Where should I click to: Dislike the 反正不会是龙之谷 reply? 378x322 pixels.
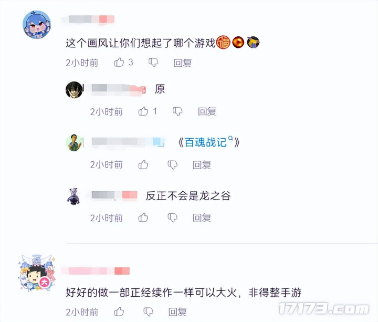coord(173,218)
